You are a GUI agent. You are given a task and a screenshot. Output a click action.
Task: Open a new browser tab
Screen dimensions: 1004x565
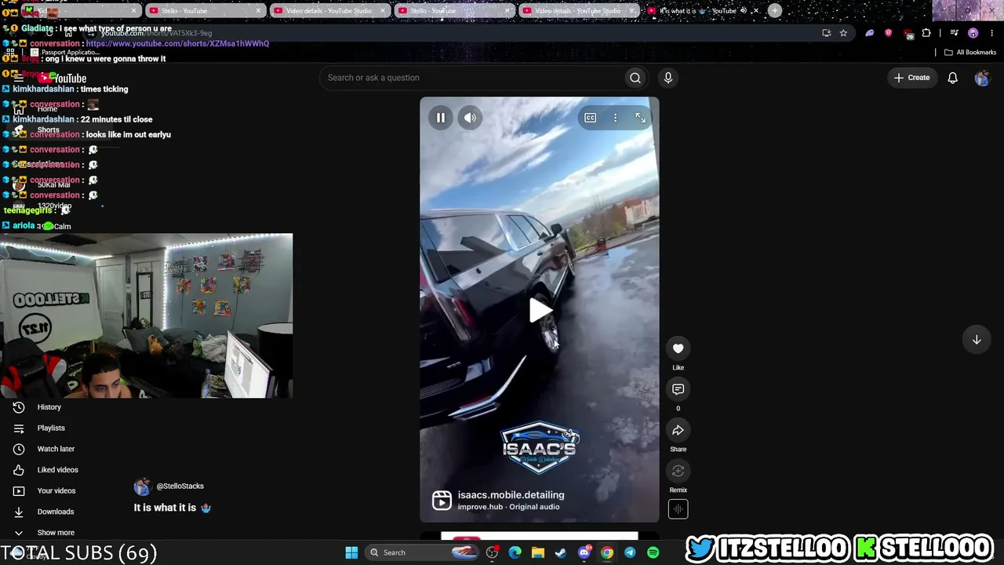pyautogui.click(x=775, y=10)
